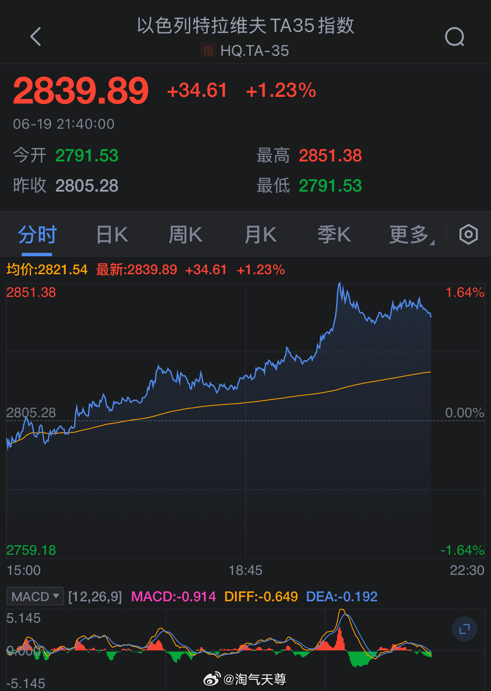Screen dimensions: 491x691
Task: Switch to the 月K tab
Action: click(260, 234)
